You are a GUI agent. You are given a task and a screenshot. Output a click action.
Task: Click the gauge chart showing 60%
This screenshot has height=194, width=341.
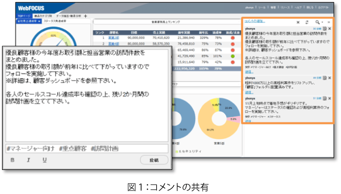[x=54, y=37]
